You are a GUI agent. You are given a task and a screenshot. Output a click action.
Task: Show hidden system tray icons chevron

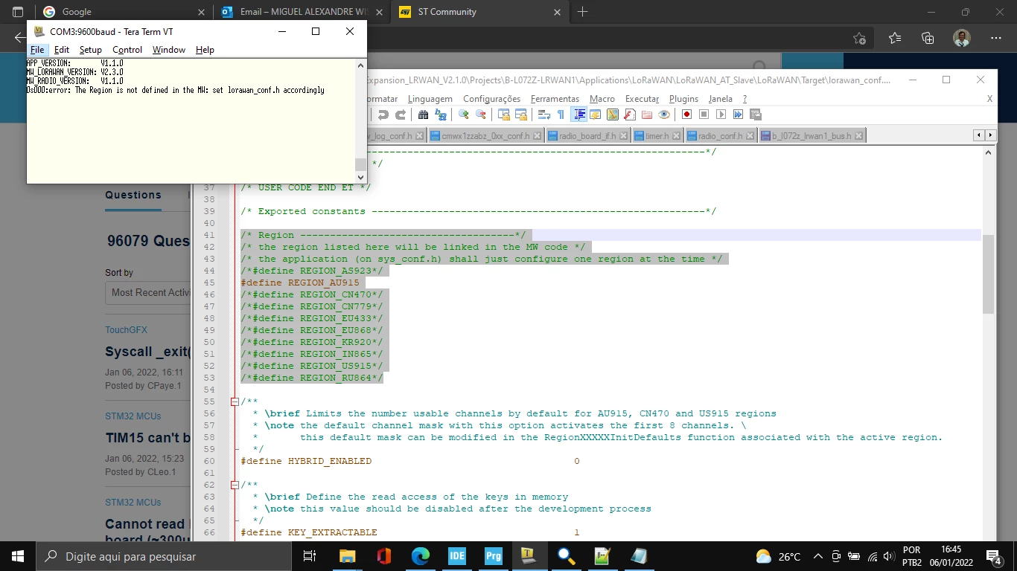[x=817, y=556]
